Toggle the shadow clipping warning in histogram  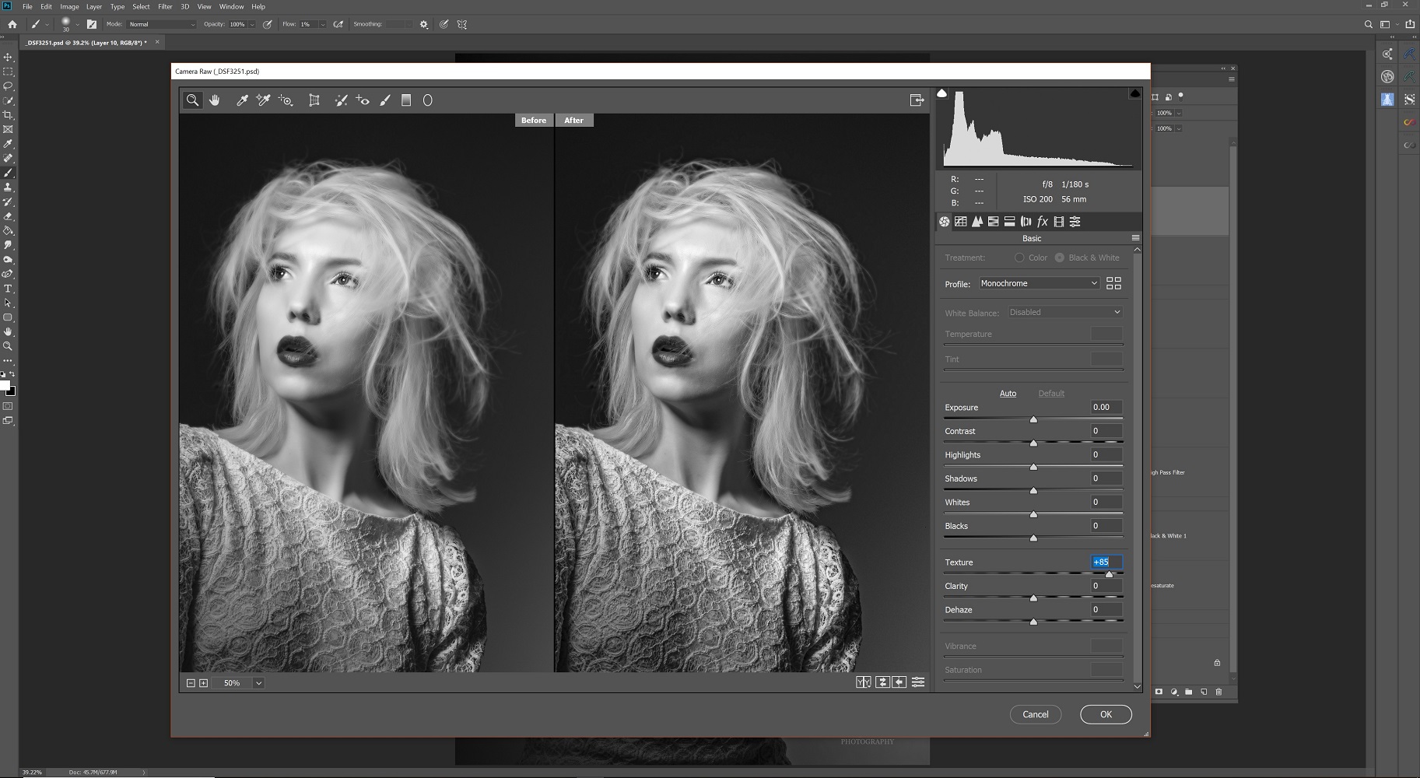click(x=942, y=94)
